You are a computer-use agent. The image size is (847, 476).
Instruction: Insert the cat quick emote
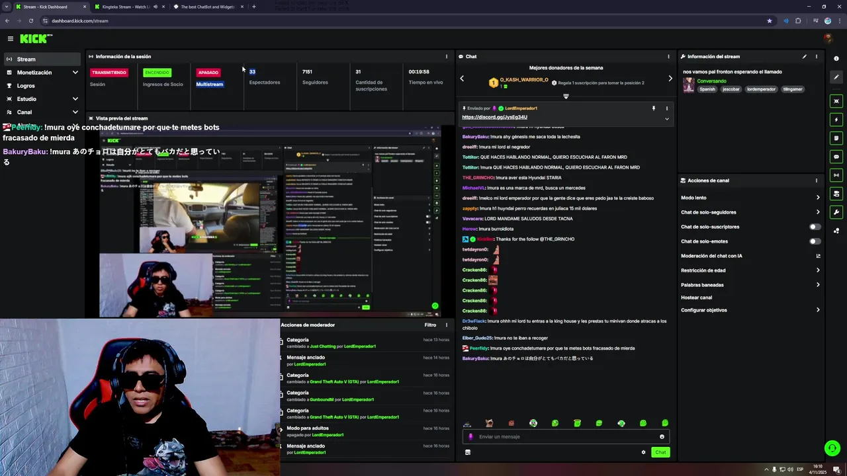(x=489, y=423)
